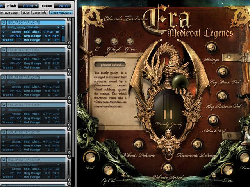Click the Eq Col. knob
The image size is (250, 187).
pos(109,170)
